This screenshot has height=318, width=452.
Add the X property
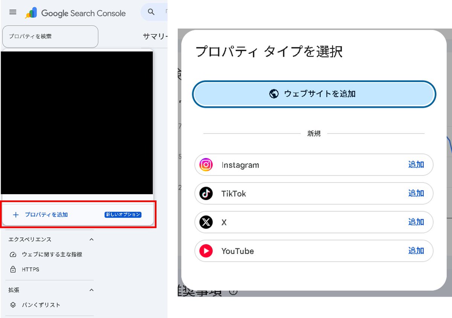point(416,222)
